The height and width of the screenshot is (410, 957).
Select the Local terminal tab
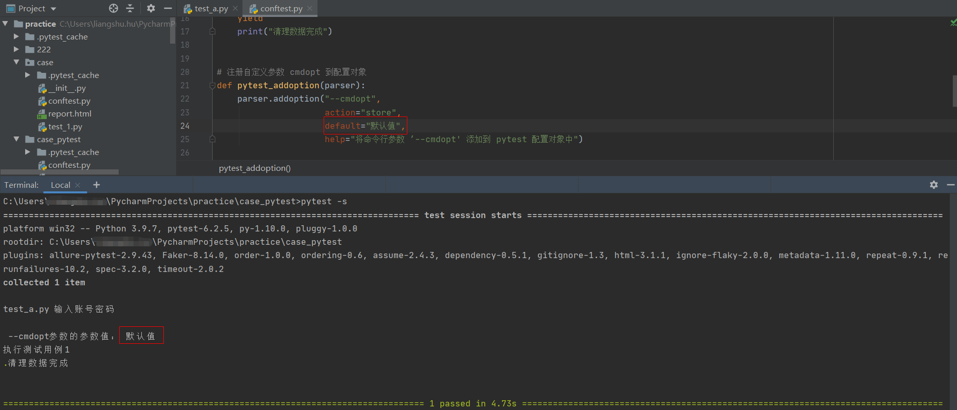[61, 185]
